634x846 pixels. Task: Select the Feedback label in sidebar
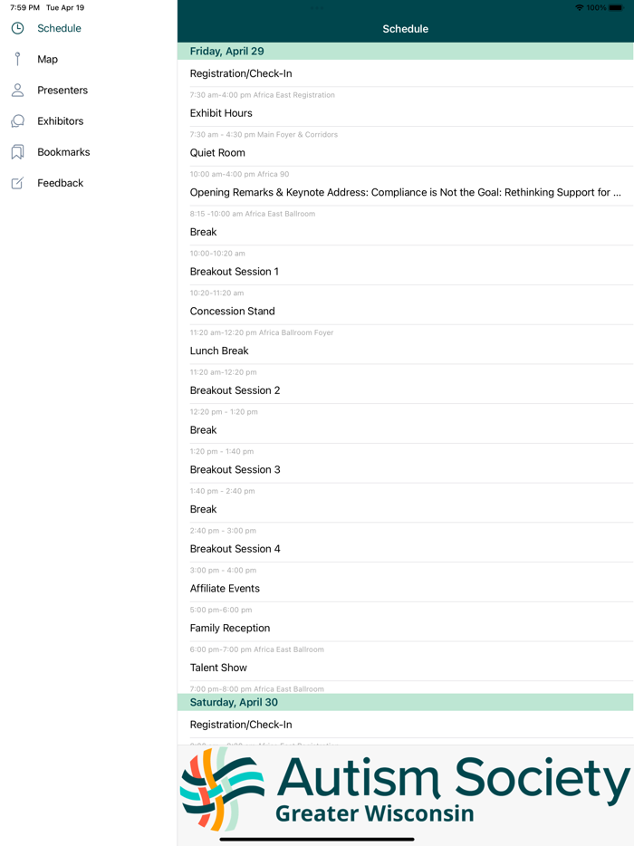coord(61,183)
